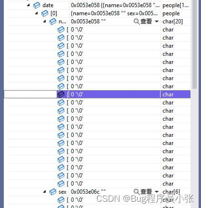
Task: Click the dark cube icon of highlighted row
Action: coord(61,94)
